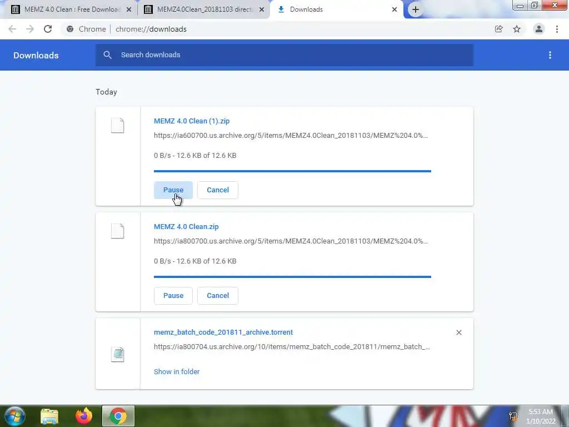Click the second download's '0 B/s - 12.6 KB of 12.6 KB' status
The image size is (569, 427).
[195, 261]
